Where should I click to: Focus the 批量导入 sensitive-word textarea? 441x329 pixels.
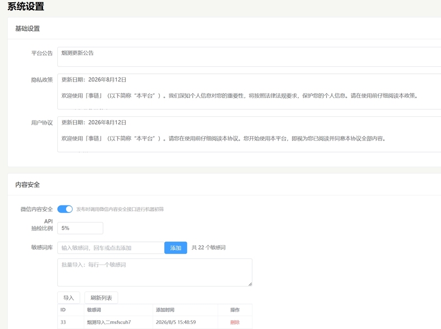[x=155, y=272]
